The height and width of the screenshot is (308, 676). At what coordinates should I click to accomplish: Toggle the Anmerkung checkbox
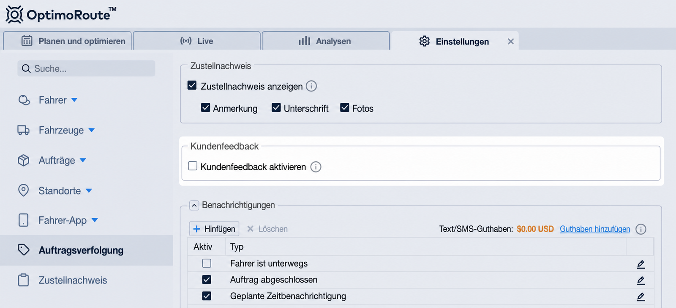[206, 107]
